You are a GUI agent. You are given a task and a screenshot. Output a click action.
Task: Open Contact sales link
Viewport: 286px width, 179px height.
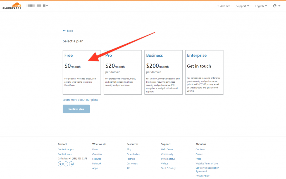coord(65,154)
